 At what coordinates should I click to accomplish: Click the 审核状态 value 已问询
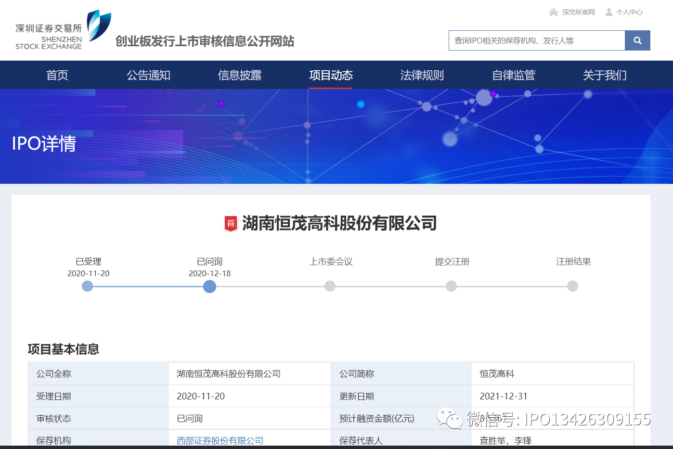[x=190, y=418]
